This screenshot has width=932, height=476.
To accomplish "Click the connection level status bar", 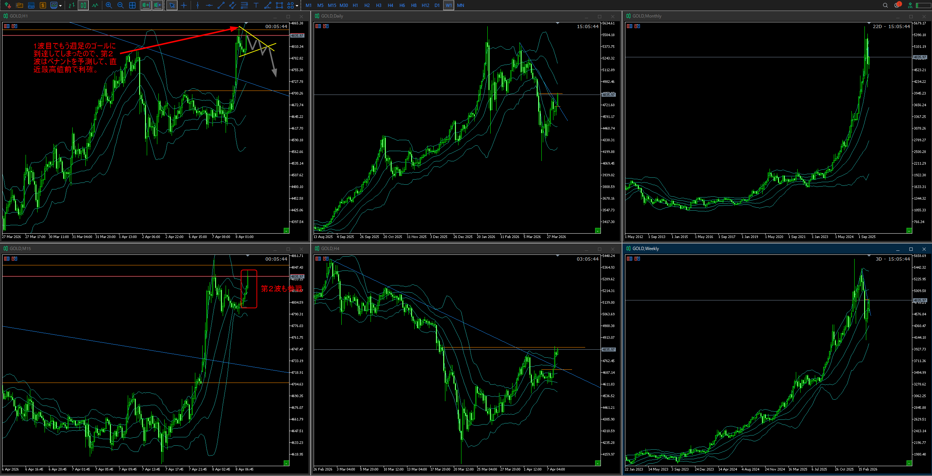I will [924, 5].
